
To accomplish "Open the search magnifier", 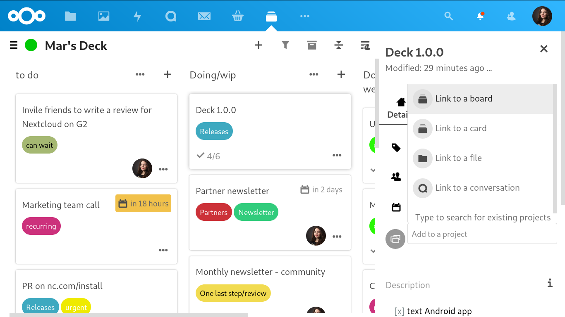I will 449,16.
